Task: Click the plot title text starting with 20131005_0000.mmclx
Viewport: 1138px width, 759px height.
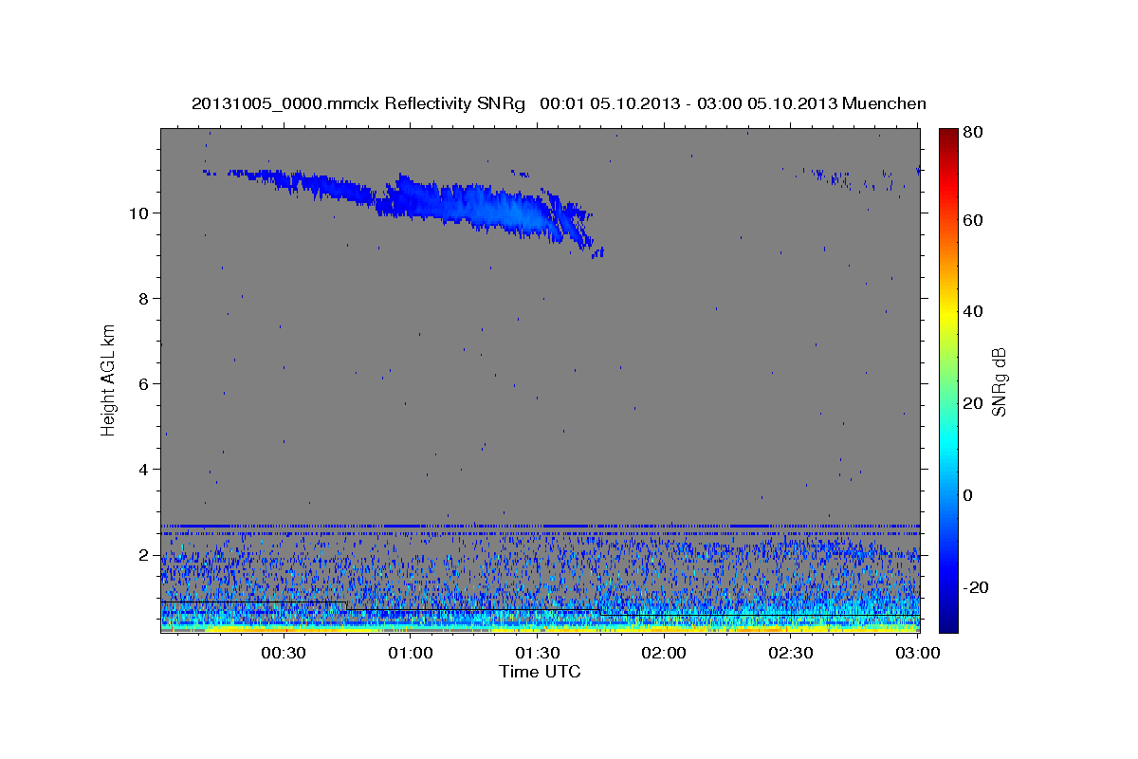Action: pyautogui.click(x=559, y=103)
